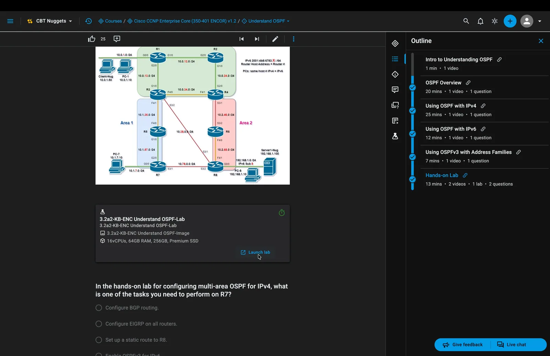
Task: Copy link for Intro to Understanding OSPF
Action: coord(499,59)
